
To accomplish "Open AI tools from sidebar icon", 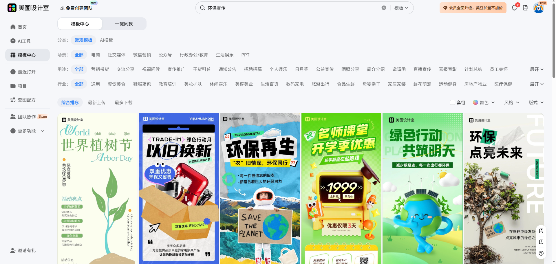I will [x=13, y=41].
